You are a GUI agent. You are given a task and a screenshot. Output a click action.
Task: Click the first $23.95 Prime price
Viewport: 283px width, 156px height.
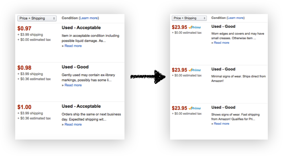(179, 27)
